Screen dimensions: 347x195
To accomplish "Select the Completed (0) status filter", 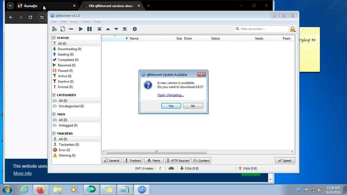I will tap(76, 60).
